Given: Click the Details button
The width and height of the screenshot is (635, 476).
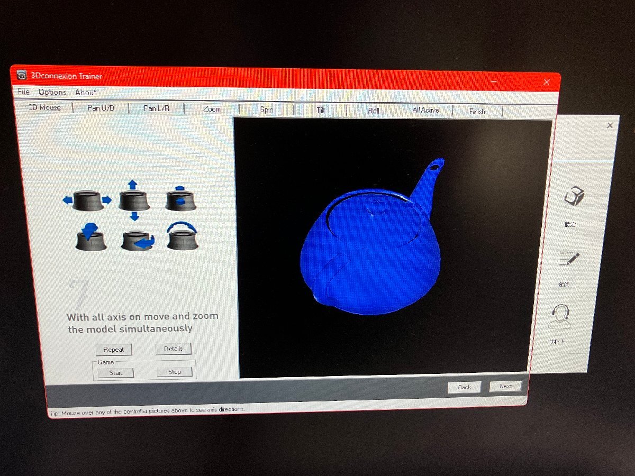Looking at the screenshot, I should [x=173, y=349].
